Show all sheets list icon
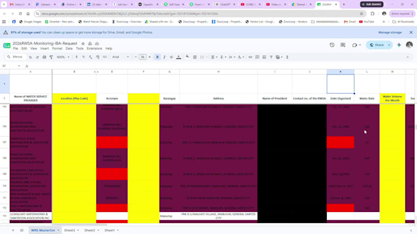 (x=22, y=230)
